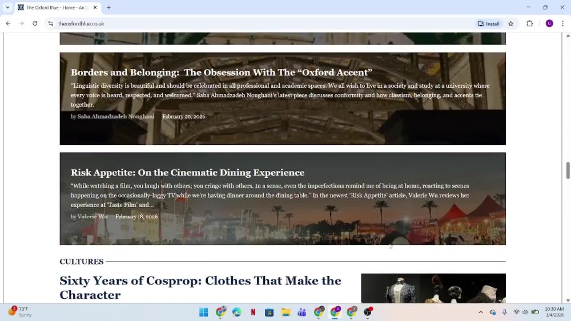The width and height of the screenshot is (571, 321).
Task: Click the date February 20, 2026
Action: coord(183,116)
